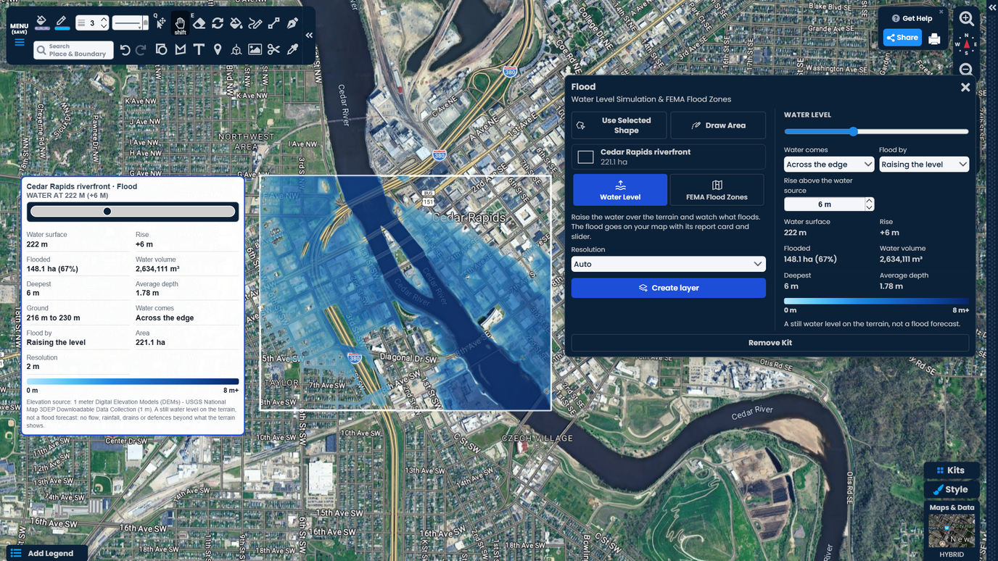Activate the paint bucket fill tool
Image resolution: width=998 pixels, height=561 pixels.
click(236, 23)
